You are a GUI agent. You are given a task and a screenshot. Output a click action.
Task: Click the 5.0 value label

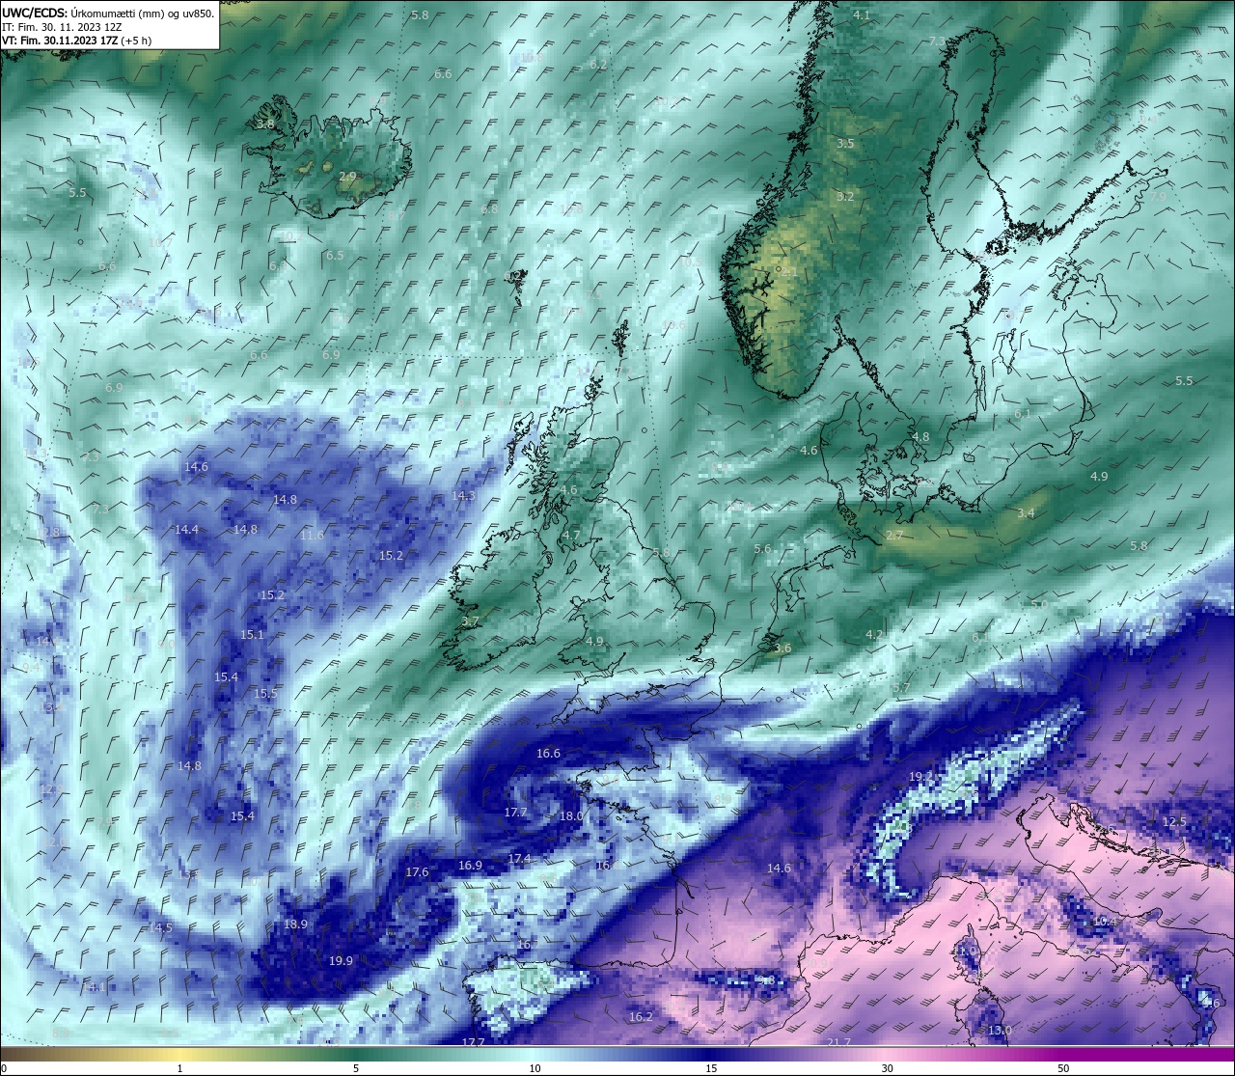click(1039, 604)
